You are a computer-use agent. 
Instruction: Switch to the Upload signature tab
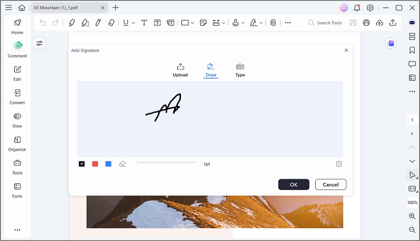[x=180, y=70]
